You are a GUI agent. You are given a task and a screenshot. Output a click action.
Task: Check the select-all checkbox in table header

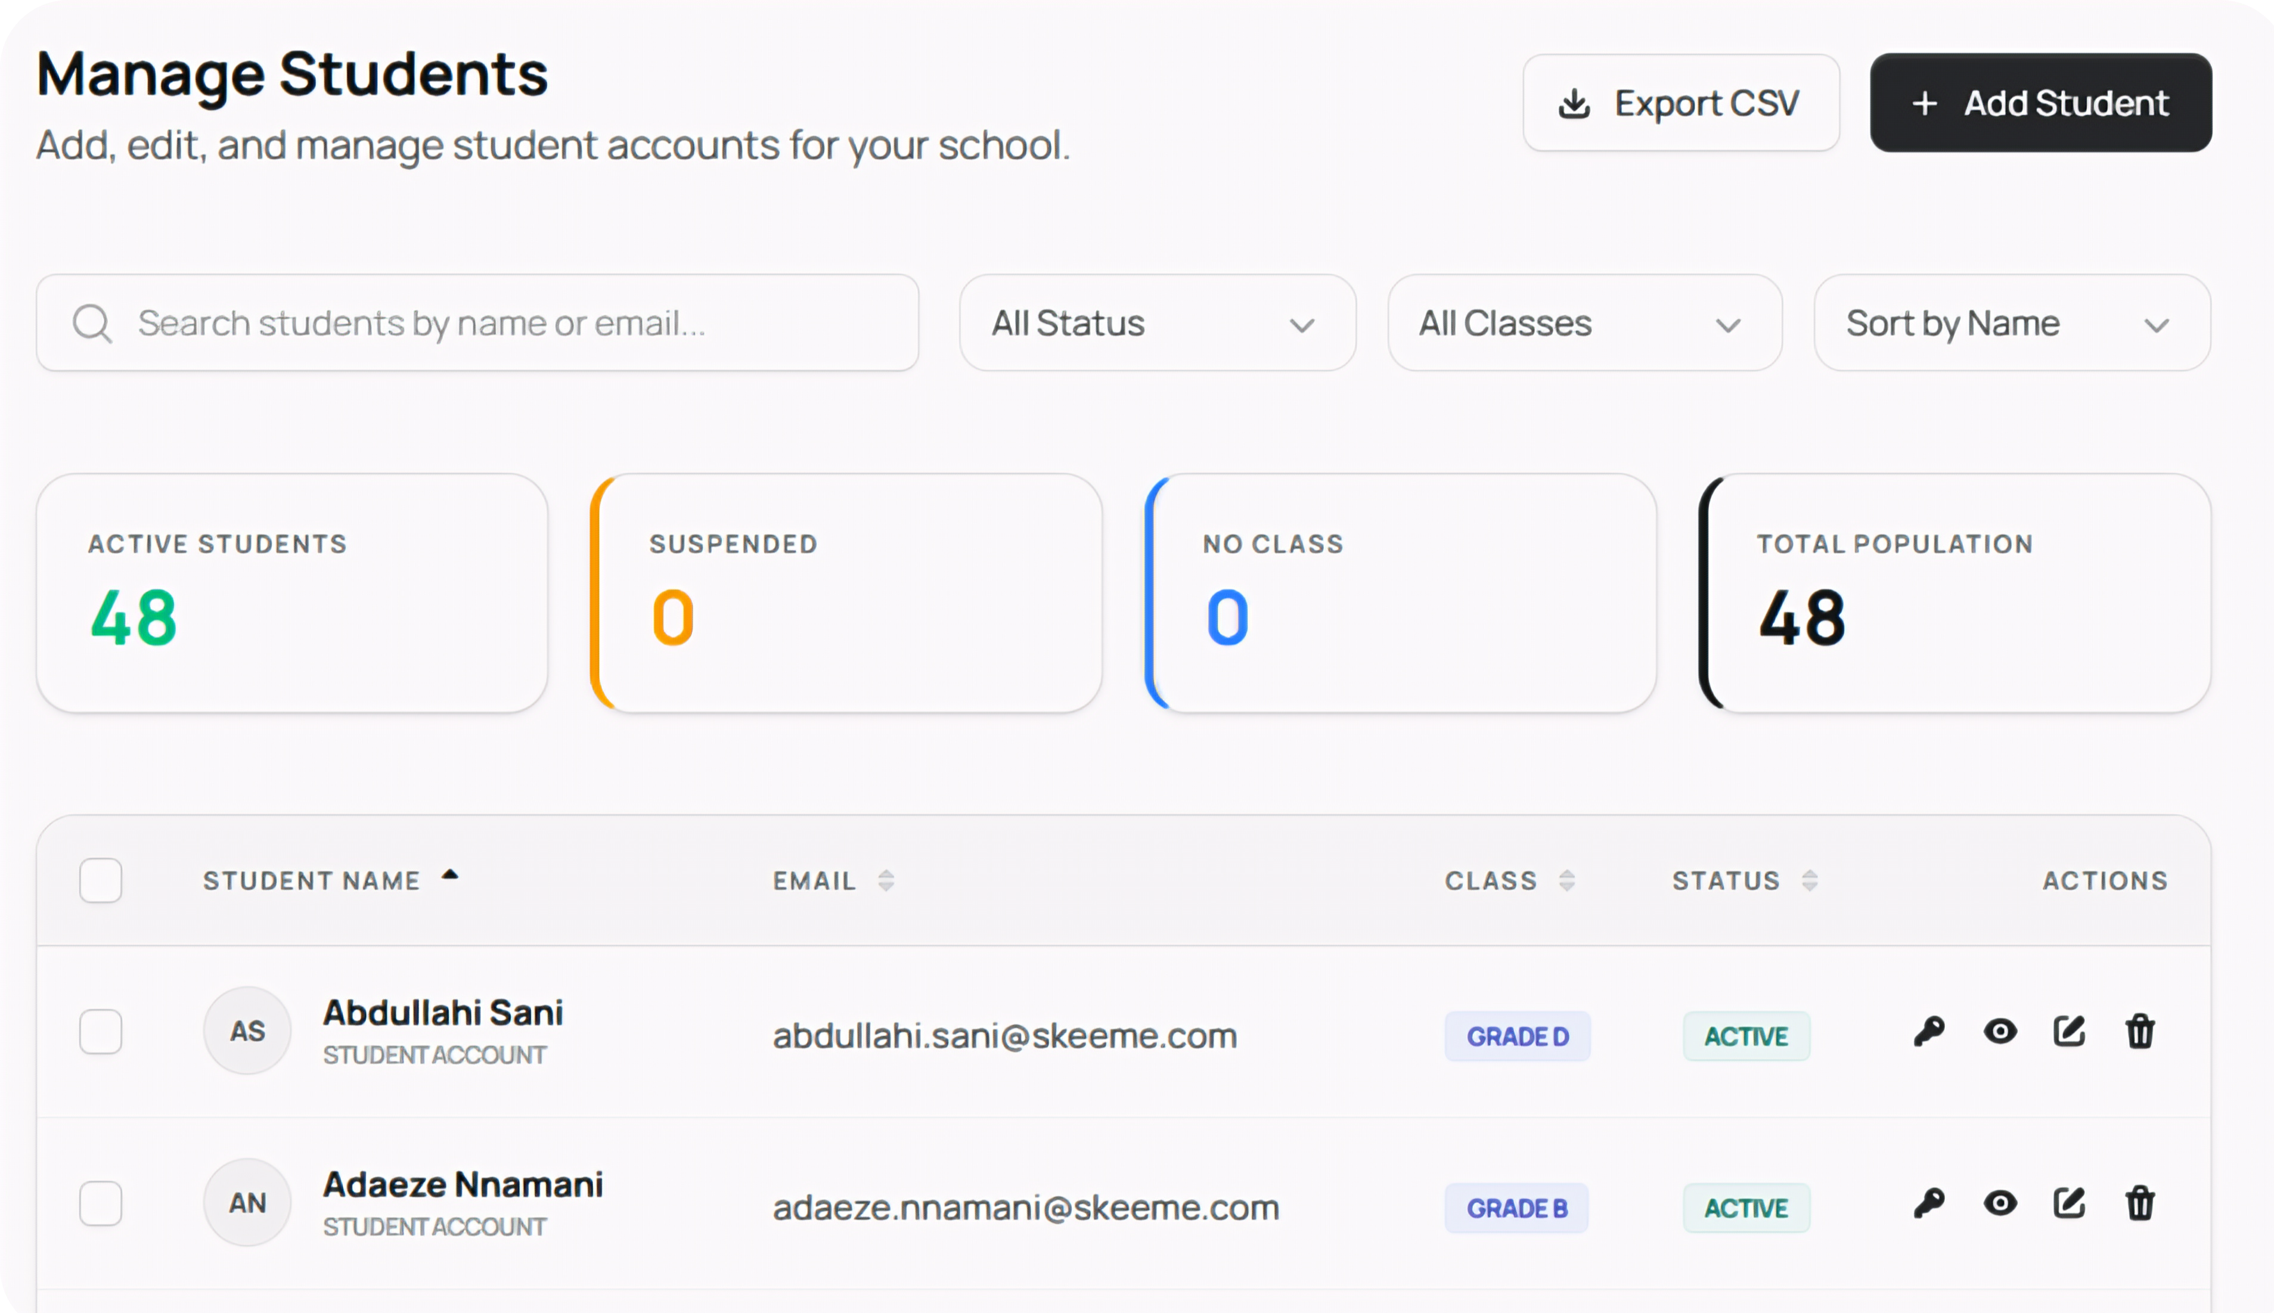pos(100,880)
